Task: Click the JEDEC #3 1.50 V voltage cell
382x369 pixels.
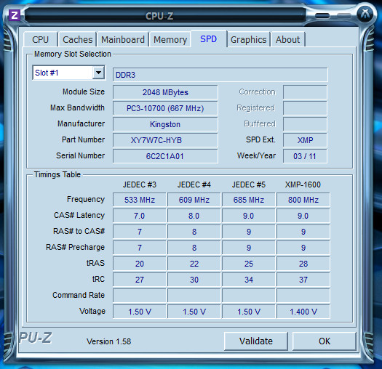Action: tap(140, 312)
